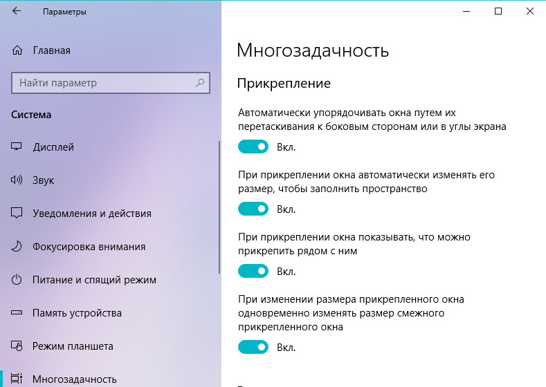Click the back arrow icon
Viewport: 546px width, 387px height.
(x=17, y=11)
